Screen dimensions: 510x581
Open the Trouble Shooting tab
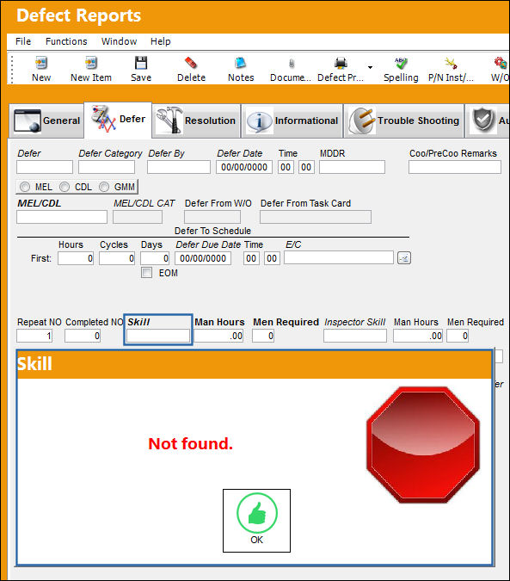click(x=404, y=121)
